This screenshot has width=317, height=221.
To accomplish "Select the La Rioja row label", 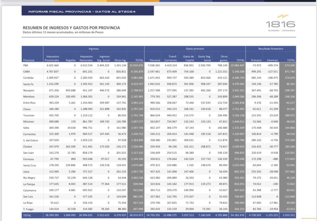I will (28, 203).
